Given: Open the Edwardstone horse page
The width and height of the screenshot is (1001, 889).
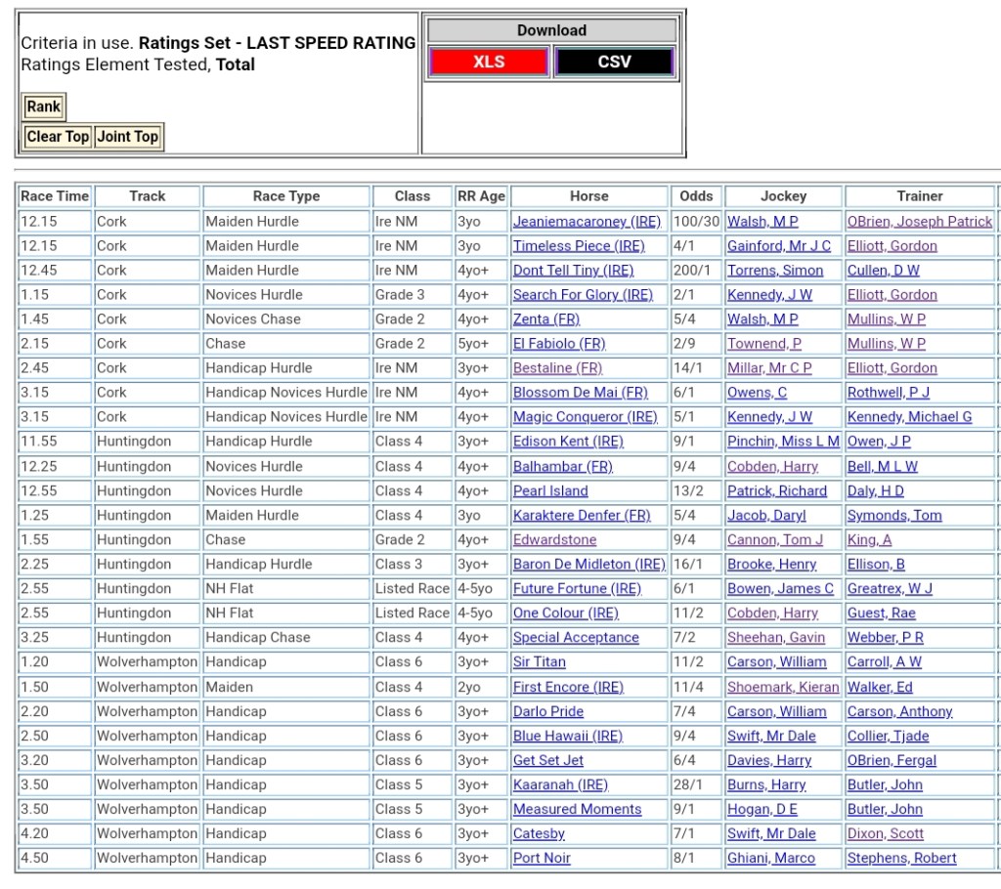Looking at the screenshot, I should coord(554,539).
